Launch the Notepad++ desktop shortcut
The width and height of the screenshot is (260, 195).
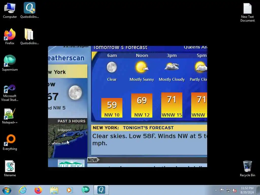tap(10, 116)
